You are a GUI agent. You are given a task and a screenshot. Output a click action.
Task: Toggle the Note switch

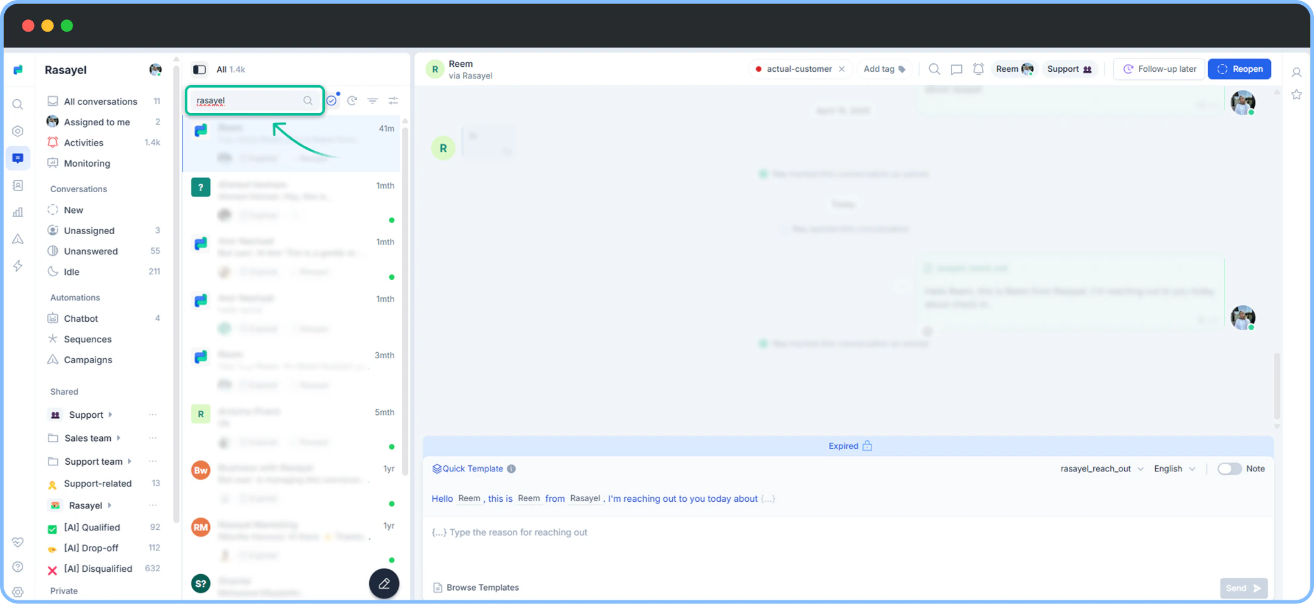[x=1229, y=468]
